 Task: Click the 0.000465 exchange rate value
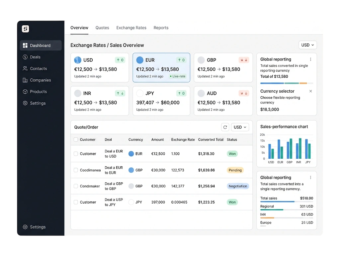pos(179,202)
